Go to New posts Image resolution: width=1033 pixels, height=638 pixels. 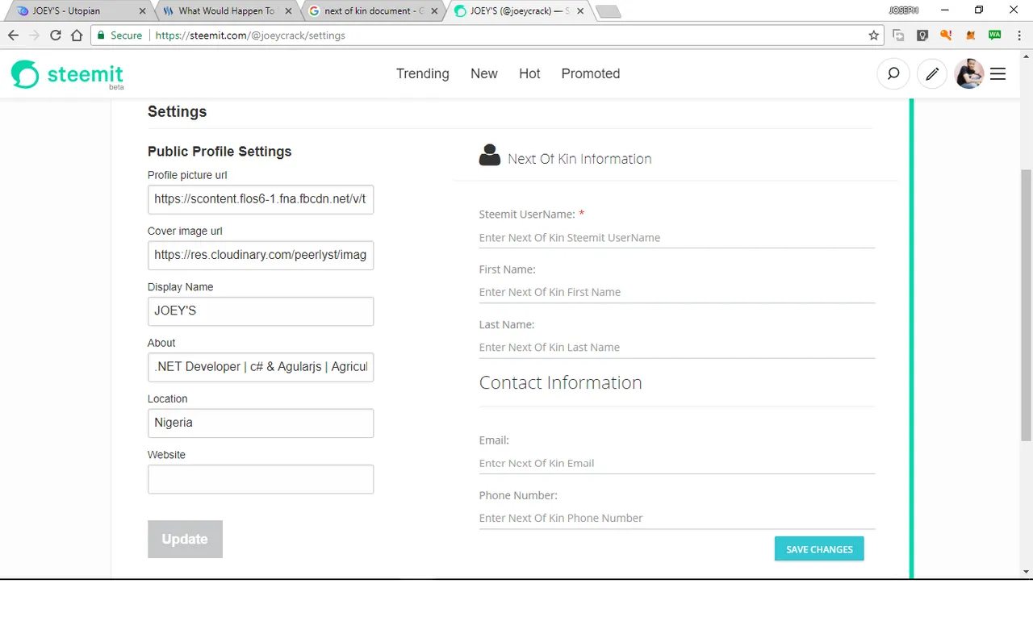(484, 73)
